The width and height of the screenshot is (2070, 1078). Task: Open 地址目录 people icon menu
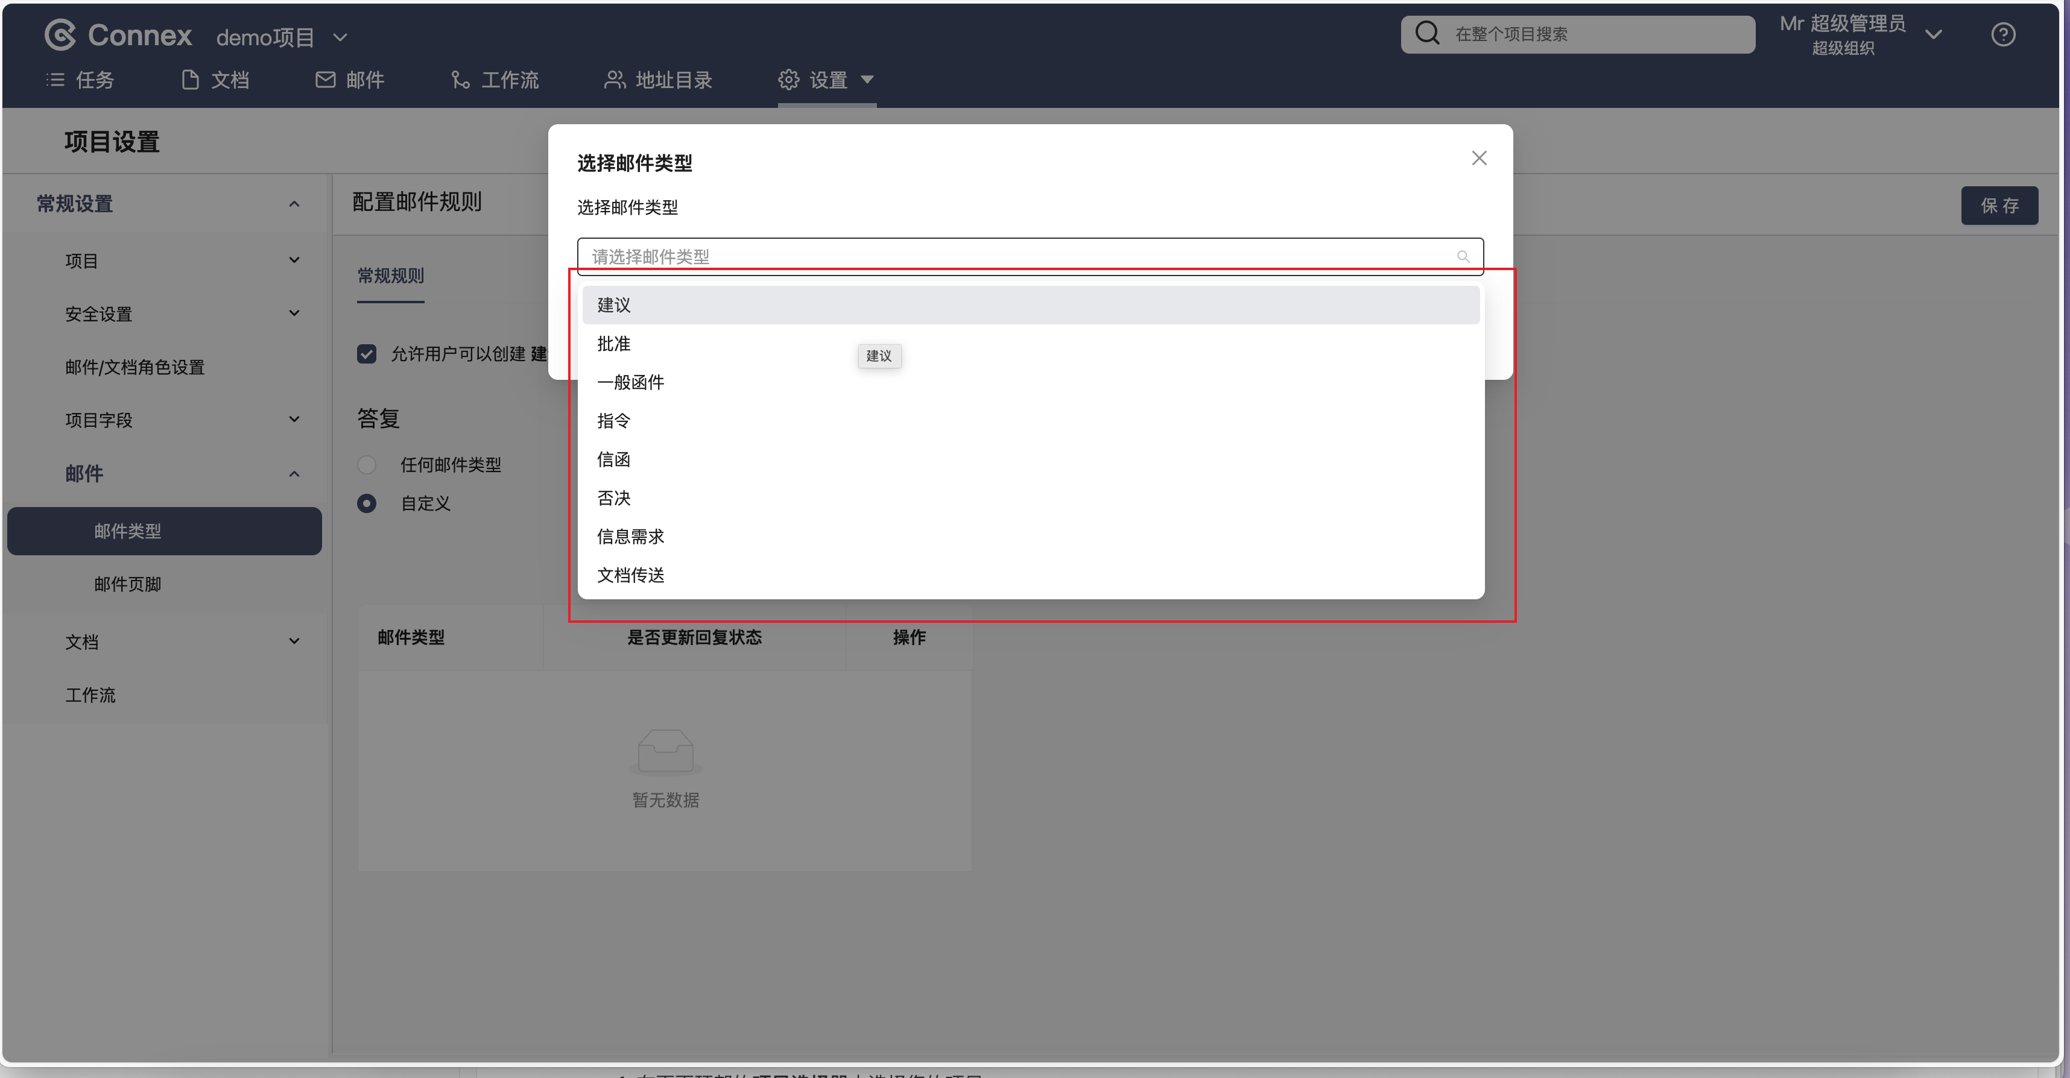pyautogui.click(x=658, y=80)
